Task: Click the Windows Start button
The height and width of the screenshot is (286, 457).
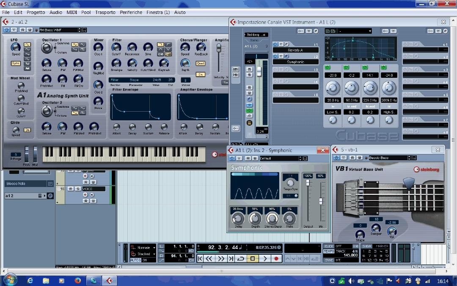Action: click(10, 280)
